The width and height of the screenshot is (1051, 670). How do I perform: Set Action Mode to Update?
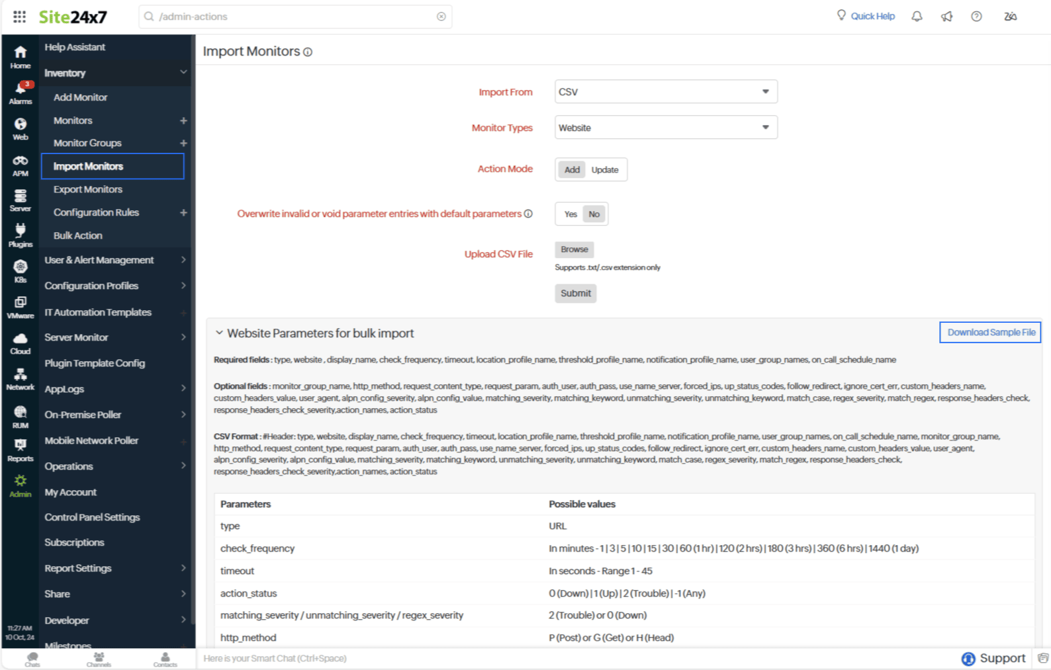(604, 170)
